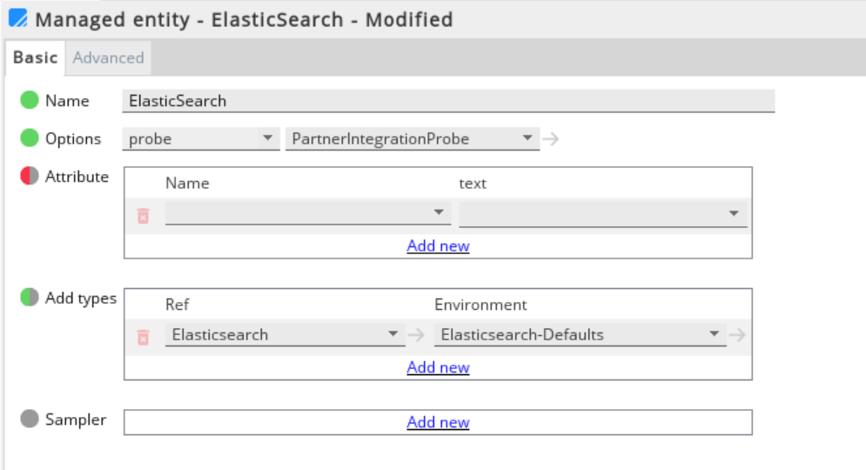Follow the arrow next to PartnerIntegrationProbe dropdown
This screenshot has width=866, height=470.
pyautogui.click(x=551, y=138)
